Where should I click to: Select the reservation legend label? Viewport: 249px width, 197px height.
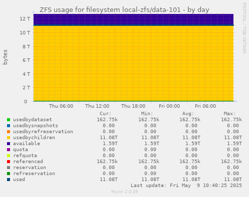tap(30, 168)
